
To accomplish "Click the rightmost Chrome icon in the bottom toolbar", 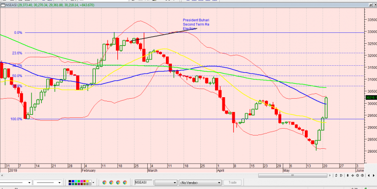I will pyautogui.click(x=125, y=183).
